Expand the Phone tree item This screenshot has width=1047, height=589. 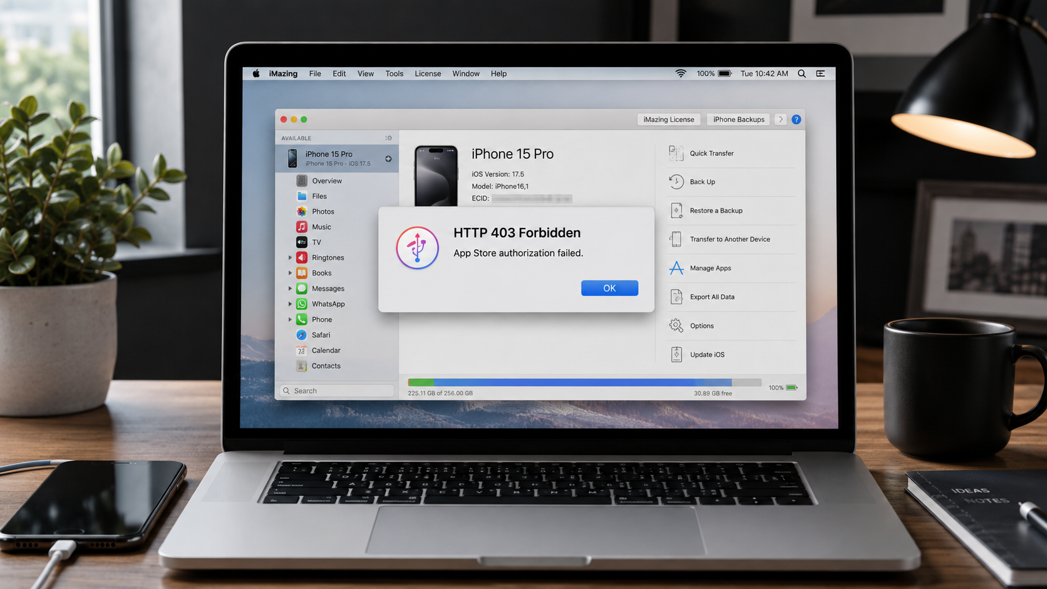pyautogui.click(x=290, y=319)
